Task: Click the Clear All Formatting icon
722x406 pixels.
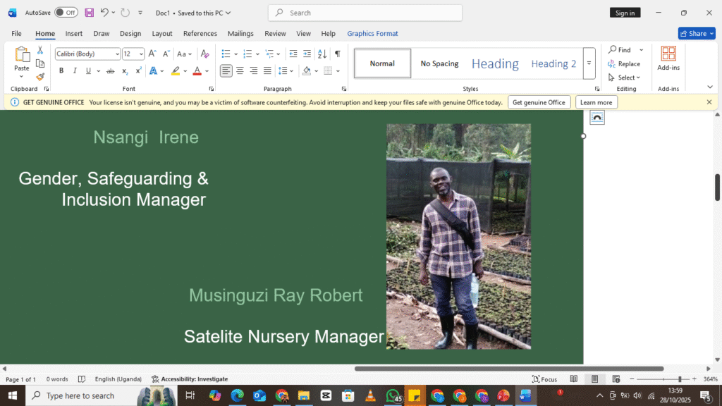Action: point(204,54)
